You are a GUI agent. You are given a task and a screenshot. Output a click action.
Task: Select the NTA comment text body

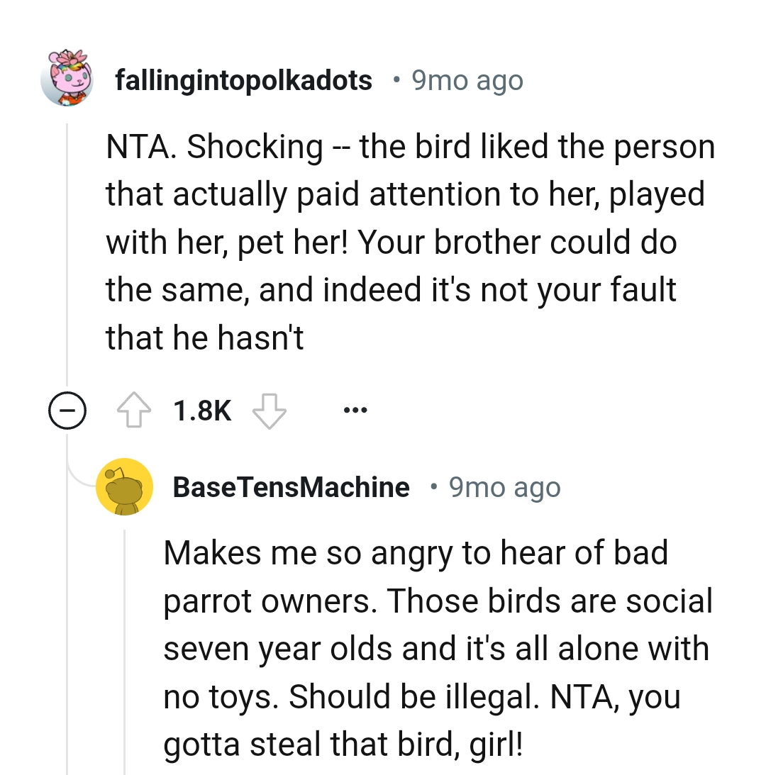410,241
